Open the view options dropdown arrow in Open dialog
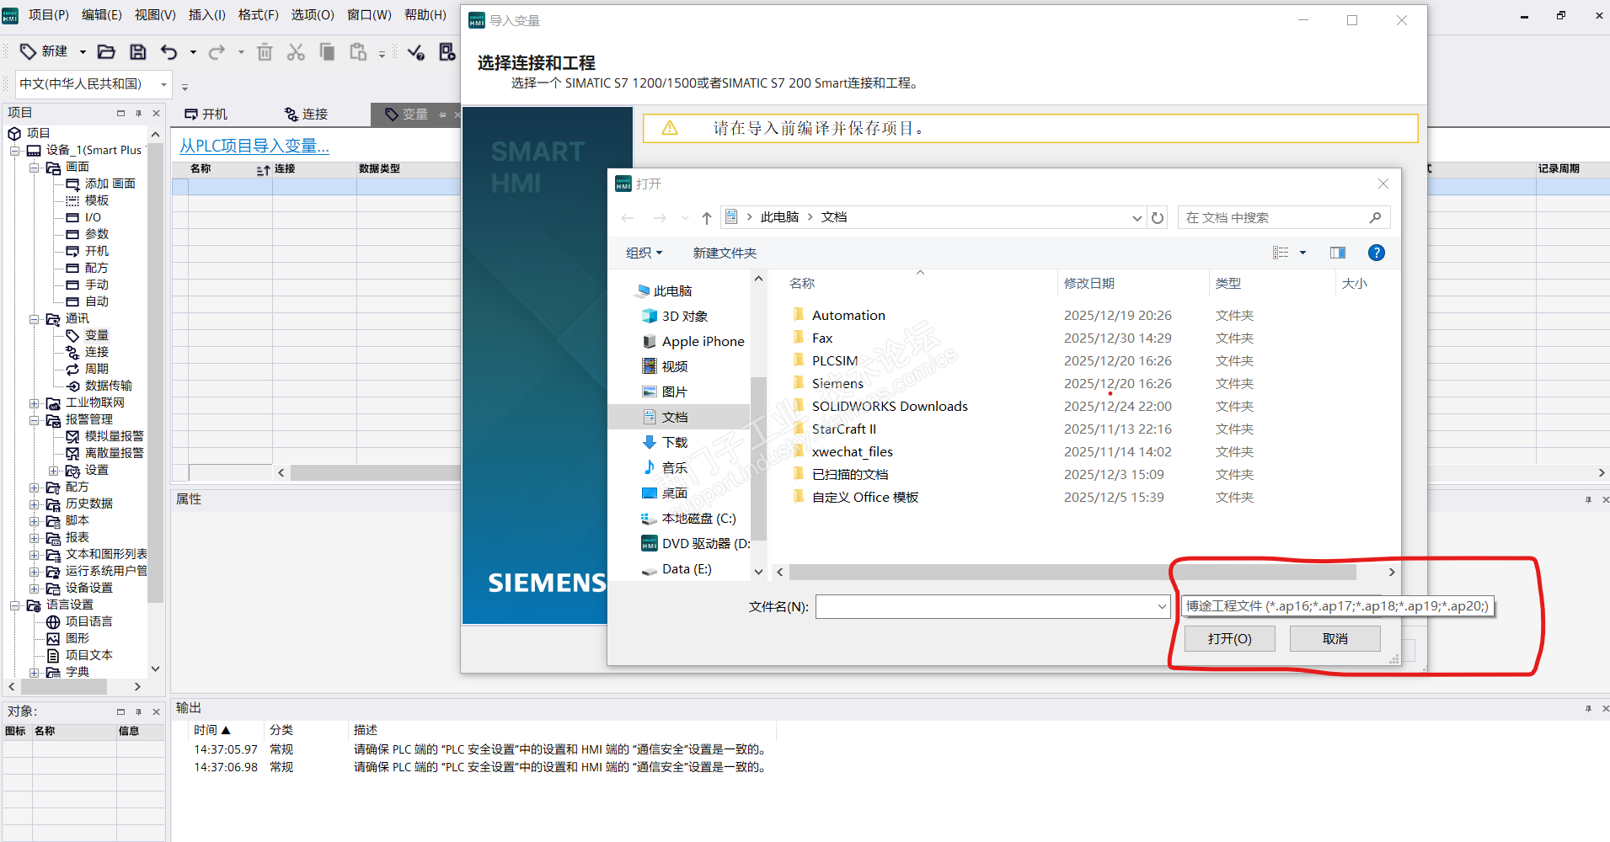 click(x=1302, y=253)
